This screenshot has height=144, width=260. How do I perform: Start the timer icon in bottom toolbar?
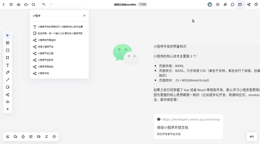tap(23, 137)
